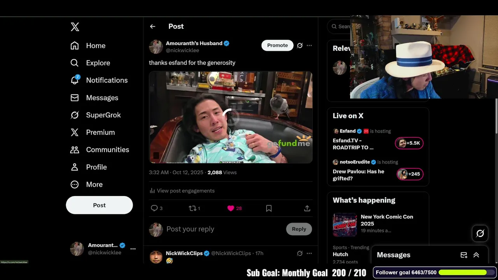The image size is (498, 280).
Task: Open the Amouranth's Husband profile name link
Action: 194,43
